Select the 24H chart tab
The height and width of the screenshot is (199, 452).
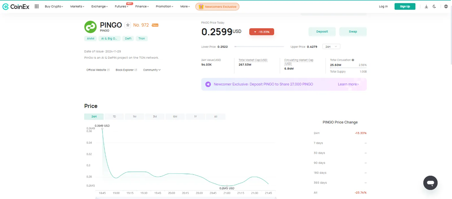(94, 117)
